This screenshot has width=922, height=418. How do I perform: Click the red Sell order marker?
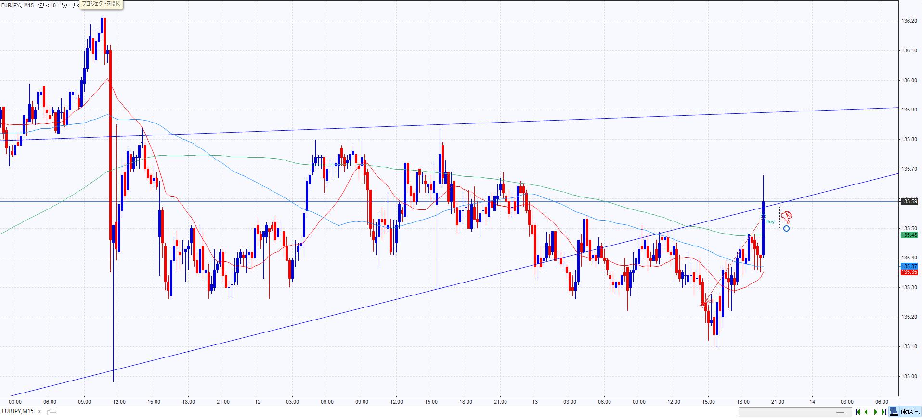tap(703, 305)
